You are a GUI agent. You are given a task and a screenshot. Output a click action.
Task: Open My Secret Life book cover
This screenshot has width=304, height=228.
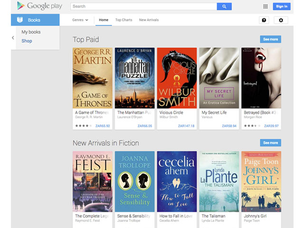(219, 78)
